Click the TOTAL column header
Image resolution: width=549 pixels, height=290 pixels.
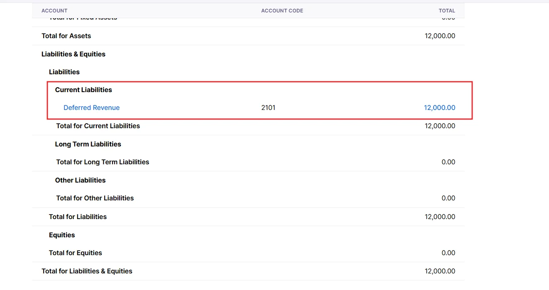pos(447,11)
